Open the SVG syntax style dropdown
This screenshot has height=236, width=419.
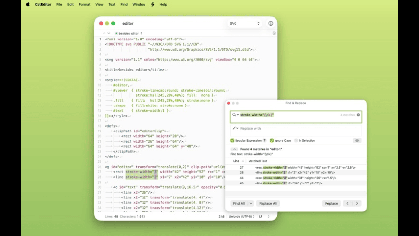244,23
